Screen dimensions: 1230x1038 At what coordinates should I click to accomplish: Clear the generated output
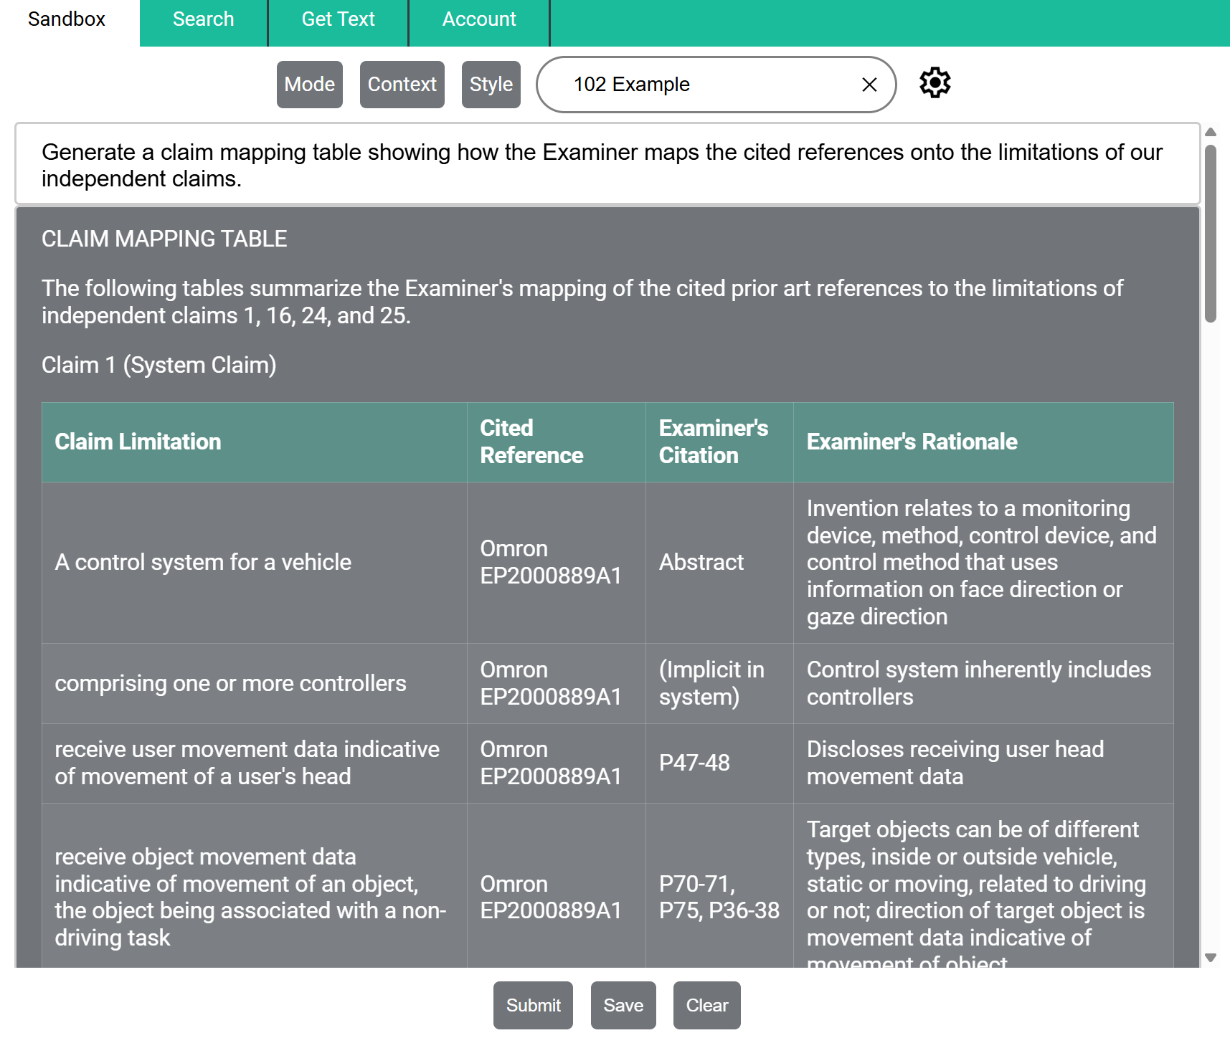pyautogui.click(x=706, y=1005)
